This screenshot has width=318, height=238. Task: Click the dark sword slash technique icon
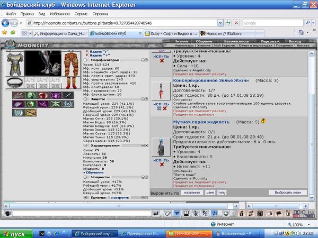[68, 95]
